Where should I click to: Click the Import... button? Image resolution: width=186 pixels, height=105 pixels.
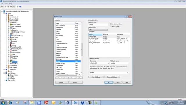click(x=62, y=83)
